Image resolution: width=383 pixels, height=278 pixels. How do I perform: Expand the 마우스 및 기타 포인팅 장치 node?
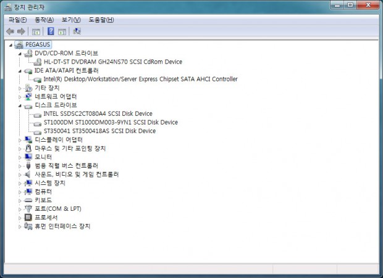pyautogui.click(x=20, y=149)
